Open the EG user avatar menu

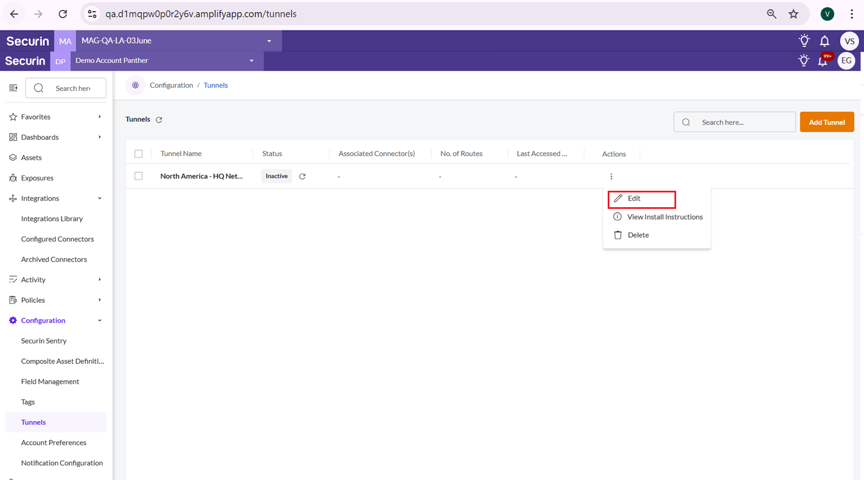pos(846,61)
